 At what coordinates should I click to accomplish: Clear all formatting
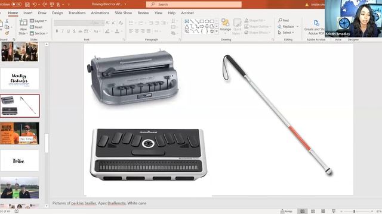pos(121,23)
